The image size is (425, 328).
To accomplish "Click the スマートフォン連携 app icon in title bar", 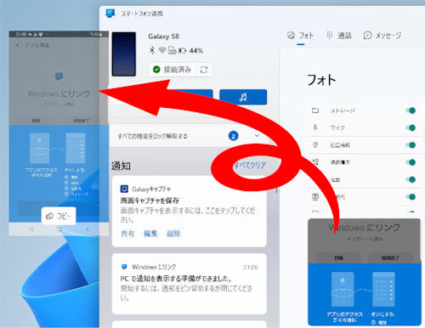I will click(x=110, y=14).
